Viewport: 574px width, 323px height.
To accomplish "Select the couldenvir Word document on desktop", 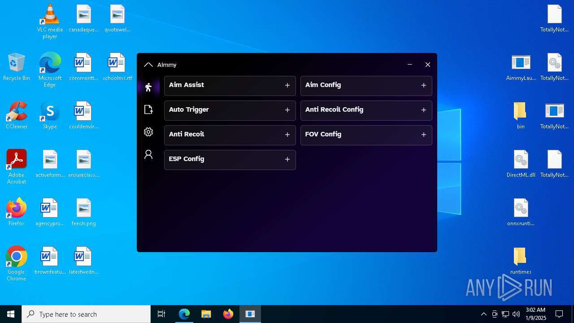I will pyautogui.click(x=83, y=115).
